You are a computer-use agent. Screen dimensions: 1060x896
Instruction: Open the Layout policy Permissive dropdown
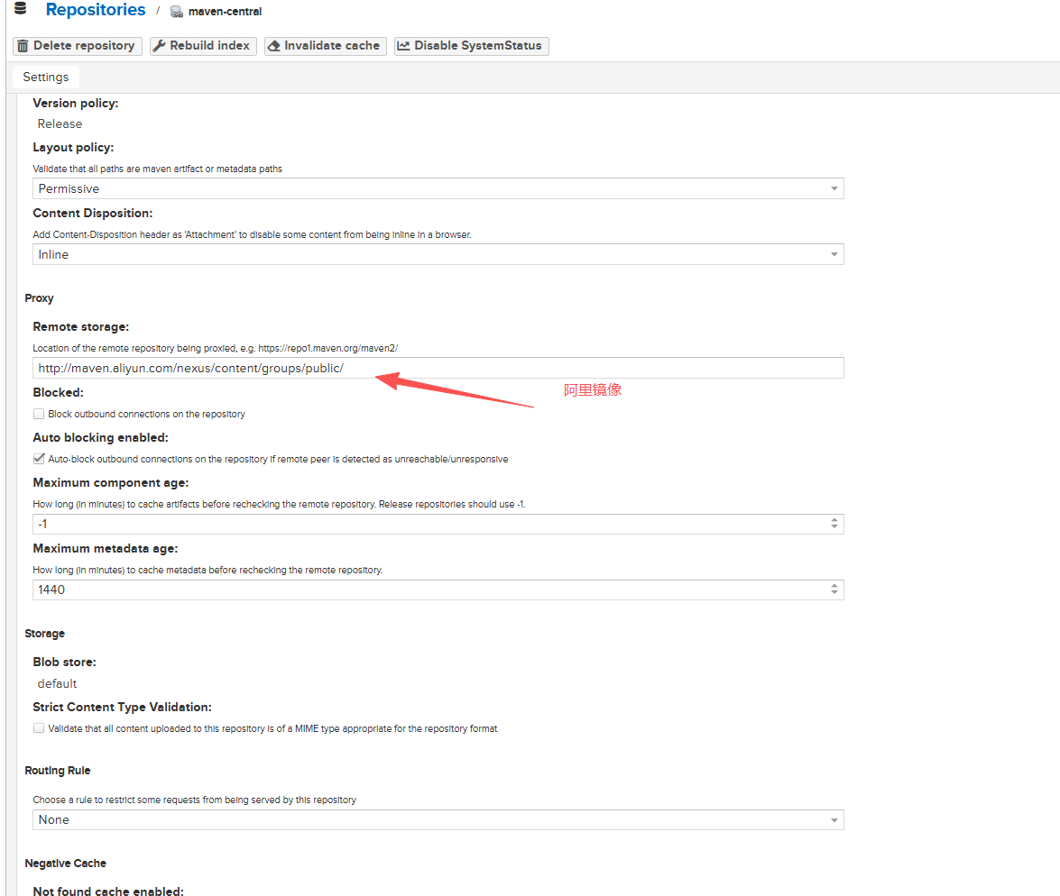coord(438,188)
